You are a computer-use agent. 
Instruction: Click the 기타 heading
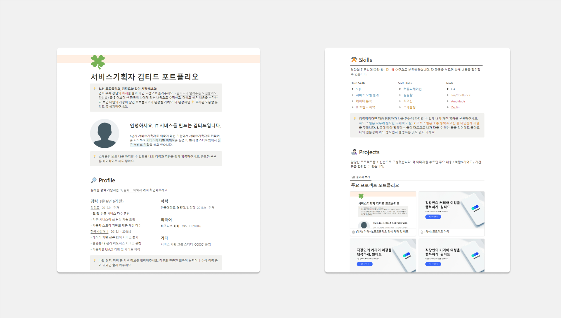click(164, 238)
